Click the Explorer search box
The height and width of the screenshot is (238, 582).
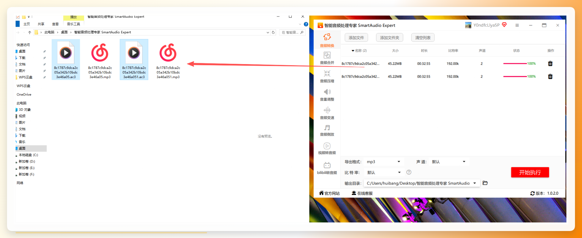tap(293, 32)
